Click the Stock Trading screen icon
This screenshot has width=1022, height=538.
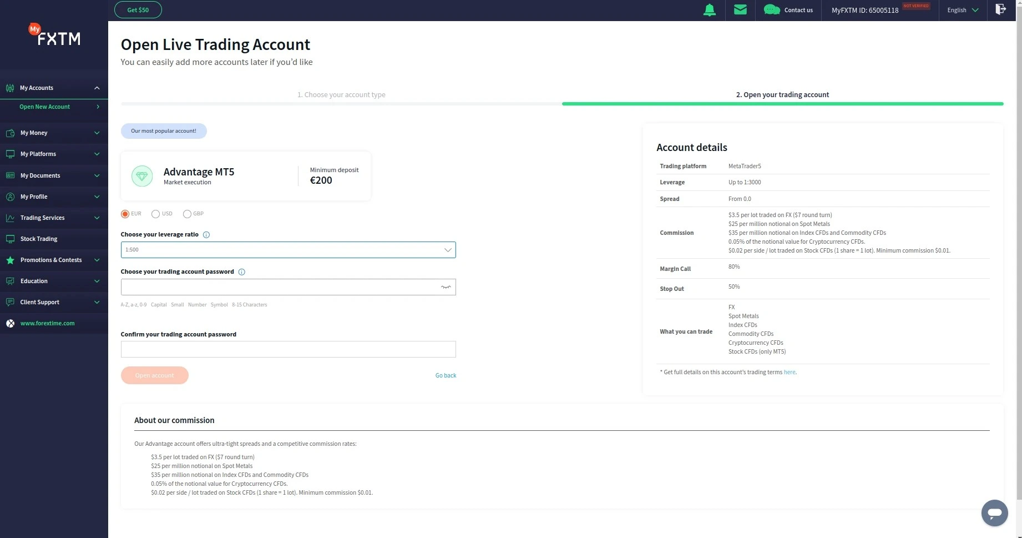(x=10, y=239)
